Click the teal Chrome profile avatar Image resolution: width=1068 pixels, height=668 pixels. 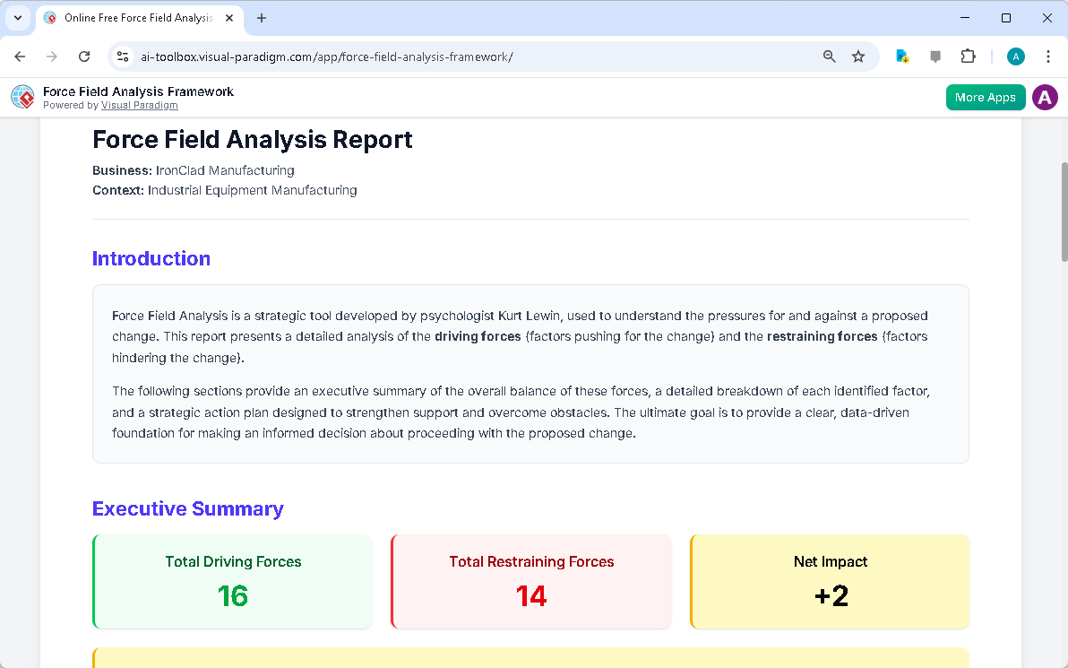pos(1015,56)
